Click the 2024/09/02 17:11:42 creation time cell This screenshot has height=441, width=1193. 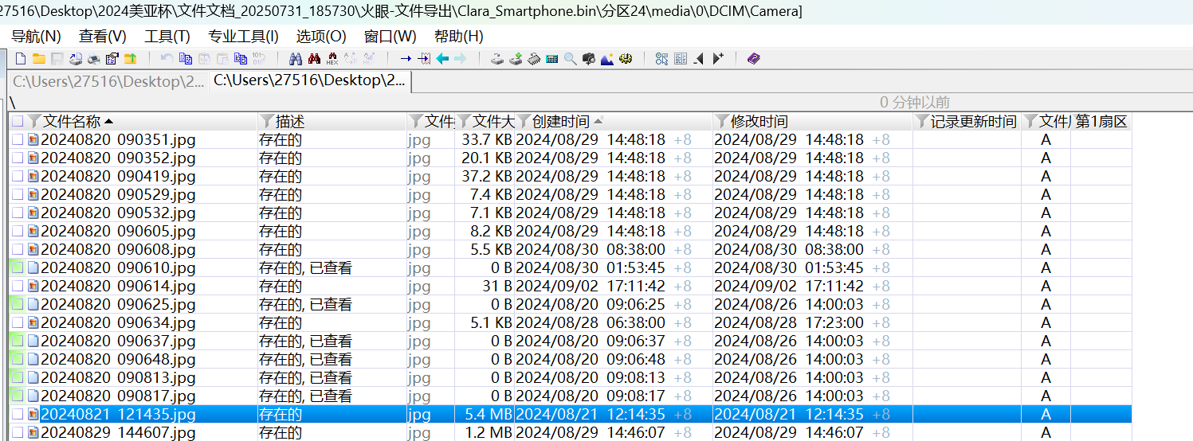tap(591, 286)
